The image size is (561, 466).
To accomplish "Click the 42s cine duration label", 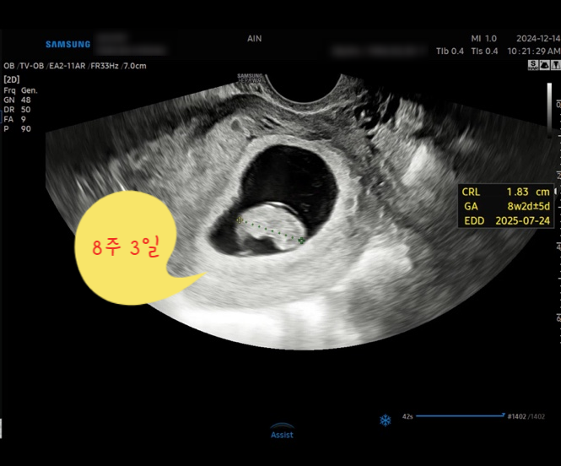I will [407, 416].
